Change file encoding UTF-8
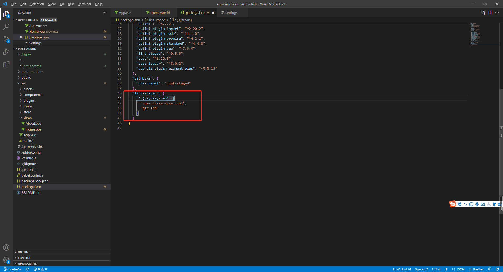The image size is (503, 272). [x=436, y=269]
